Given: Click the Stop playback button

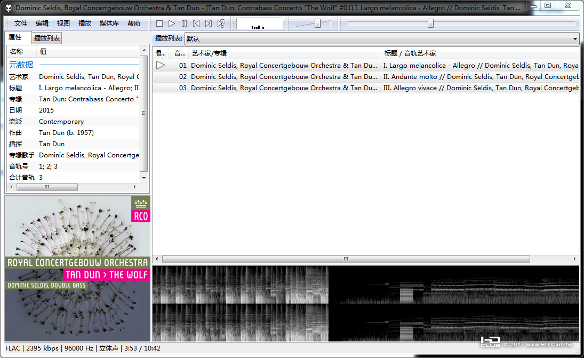Looking at the screenshot, I should click(159, 23).
